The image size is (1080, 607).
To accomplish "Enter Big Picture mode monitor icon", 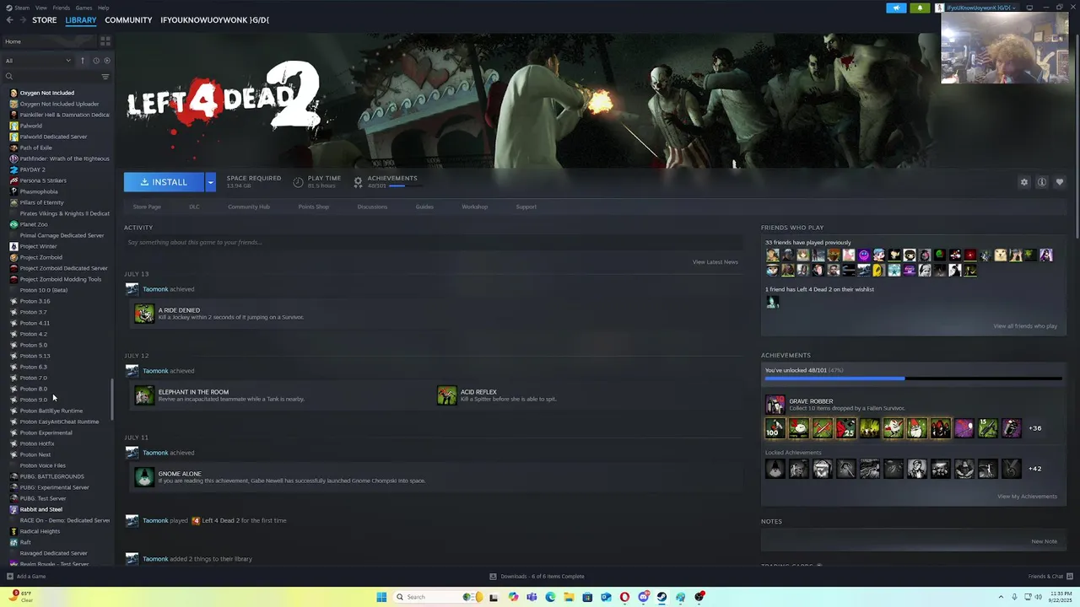I will (1029, 8).
